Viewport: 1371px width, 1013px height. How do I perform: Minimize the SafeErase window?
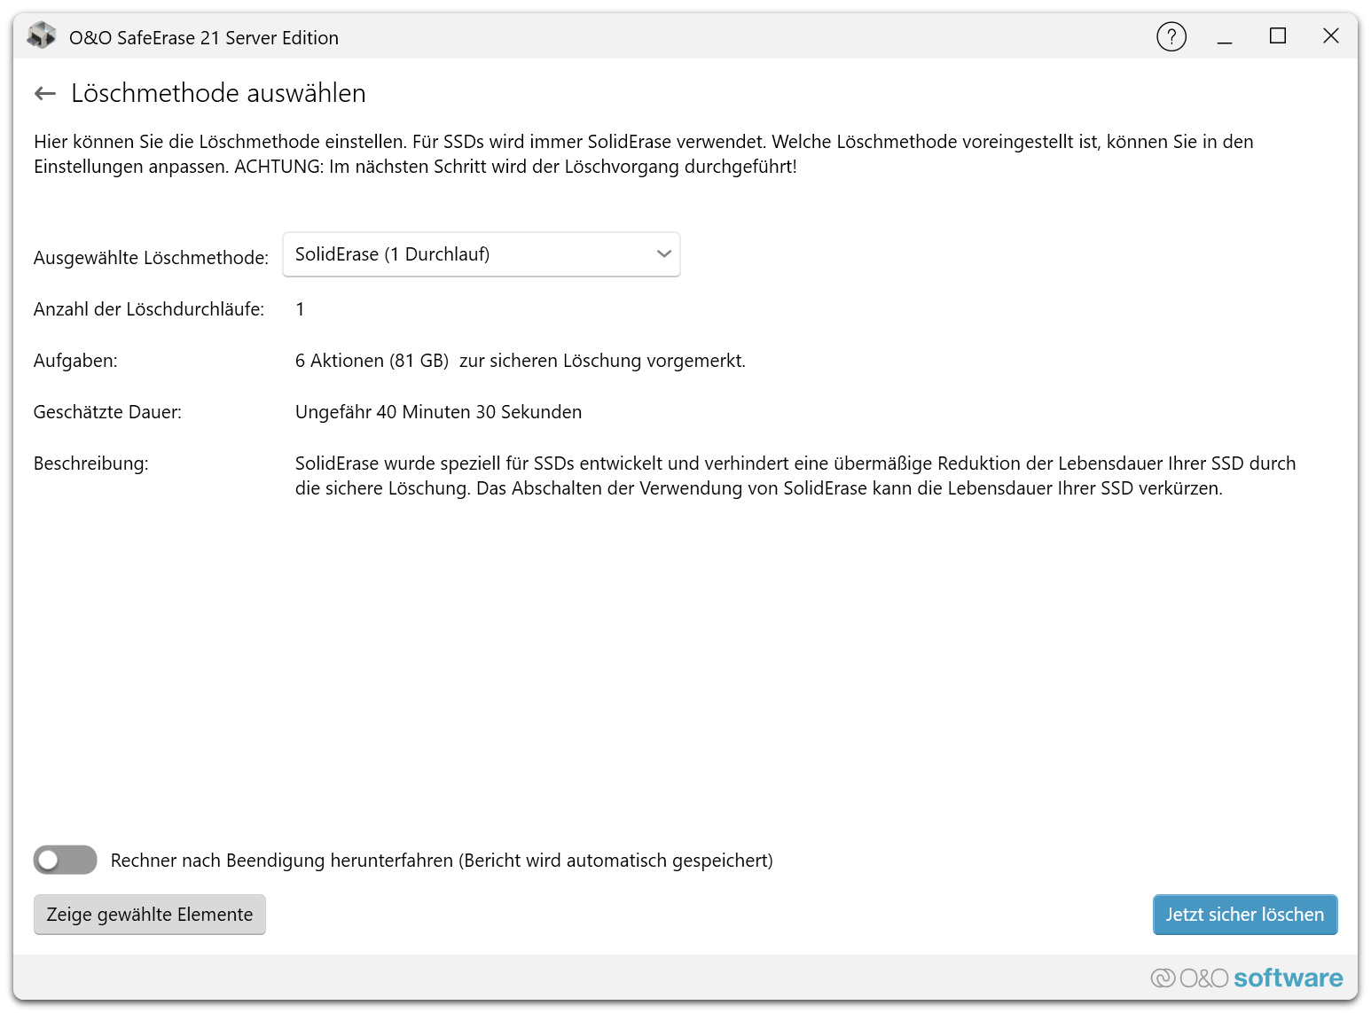click(1225, 36)
